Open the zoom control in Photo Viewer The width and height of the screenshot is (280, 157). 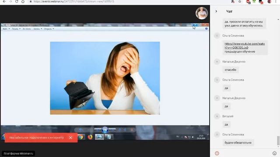coord(80,130)
